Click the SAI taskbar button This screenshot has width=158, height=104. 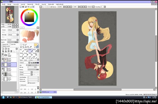click(43, 97)
